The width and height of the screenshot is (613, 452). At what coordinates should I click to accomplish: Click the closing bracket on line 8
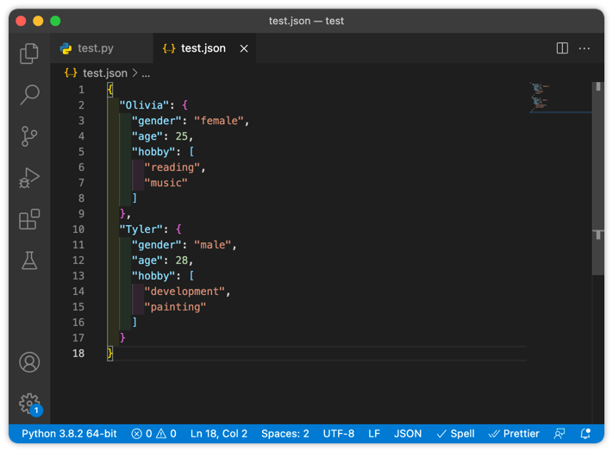tap(134, 198)
